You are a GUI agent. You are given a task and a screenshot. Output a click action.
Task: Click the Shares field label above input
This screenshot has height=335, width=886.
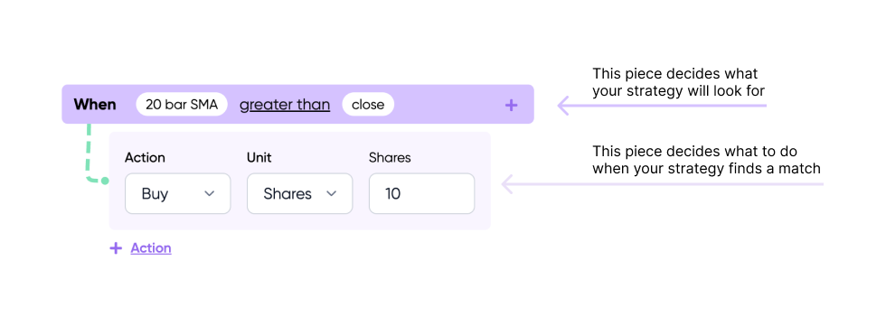click(x=390, y=158)
